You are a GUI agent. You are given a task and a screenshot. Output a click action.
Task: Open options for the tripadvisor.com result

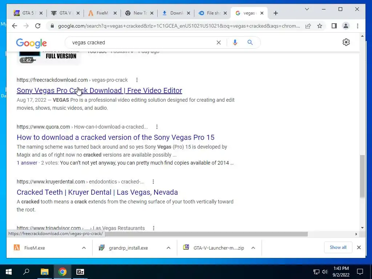(x=154, y=228)
